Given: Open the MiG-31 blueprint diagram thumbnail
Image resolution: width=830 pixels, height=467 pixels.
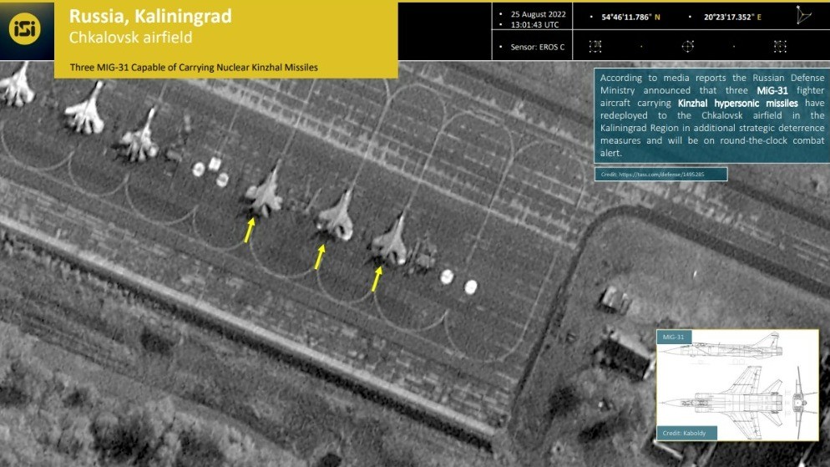Looking at the screenshot, I should coord(737,385).
